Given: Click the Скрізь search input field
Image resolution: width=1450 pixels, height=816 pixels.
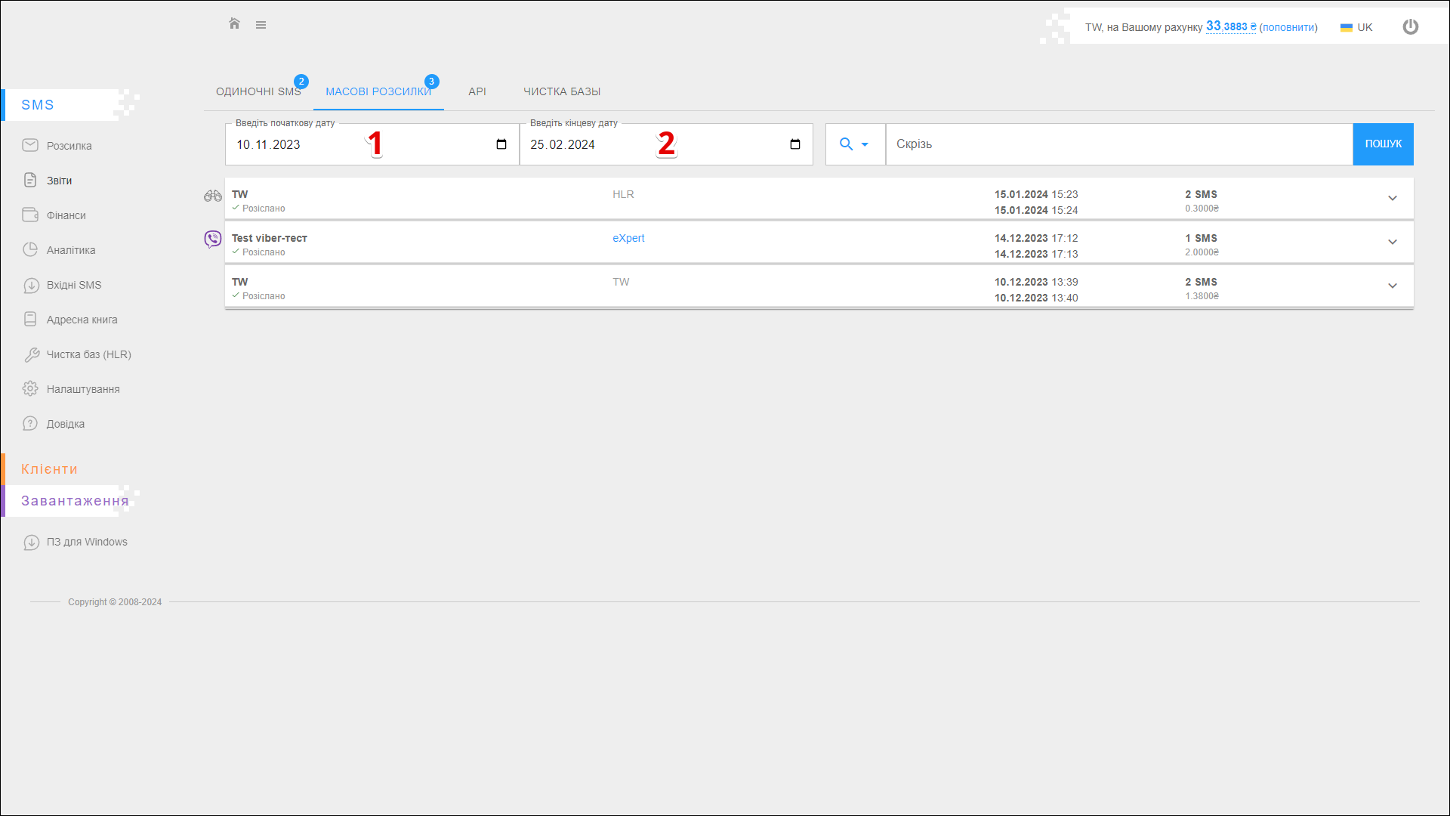Looking at the screenshot, I should [x=1118, y=144].
